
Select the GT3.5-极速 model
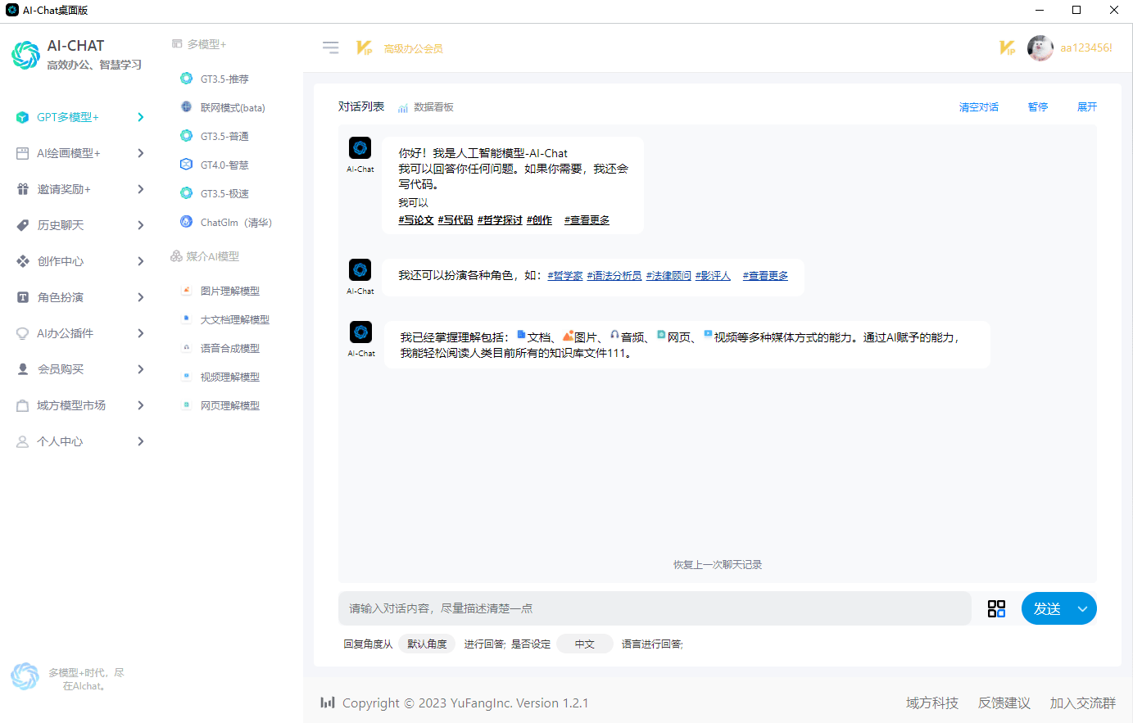224,193
